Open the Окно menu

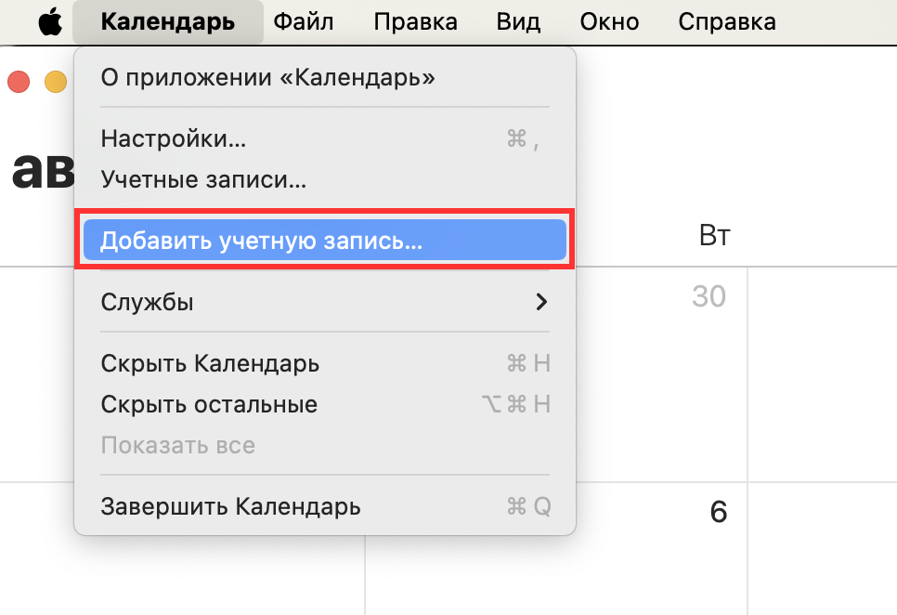(608, 20)
